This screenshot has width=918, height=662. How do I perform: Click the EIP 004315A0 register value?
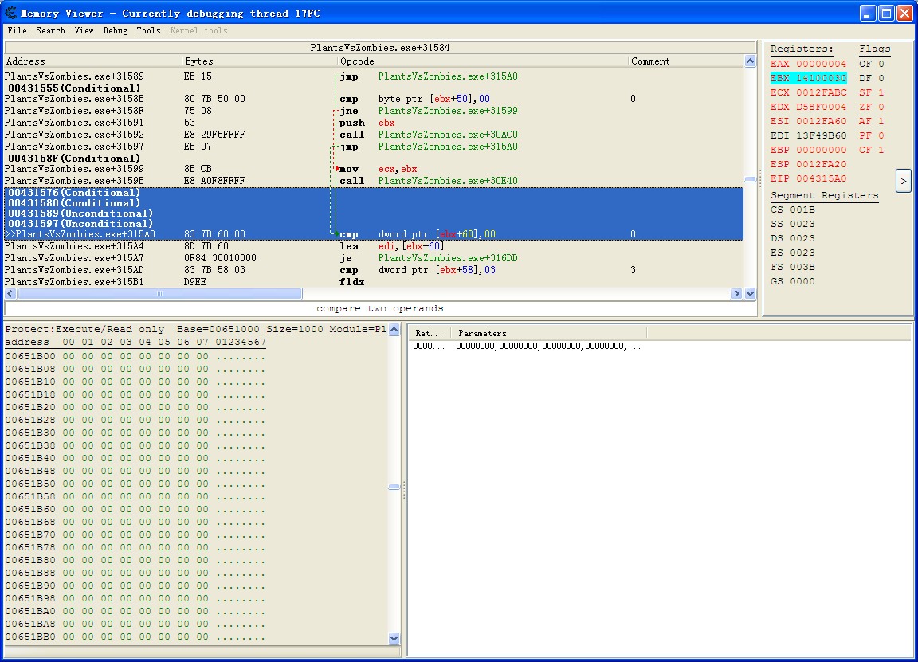(x=808, y=178)
